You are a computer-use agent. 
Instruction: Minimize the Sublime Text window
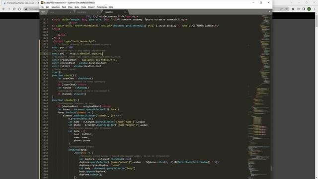point(253,2)
